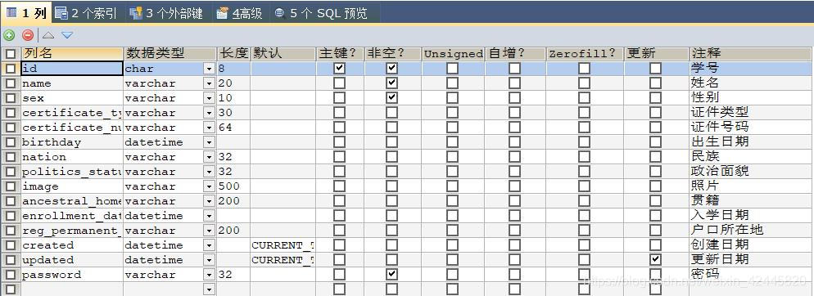Edit the id column name field
814x296 pixels.
point(71,69)
